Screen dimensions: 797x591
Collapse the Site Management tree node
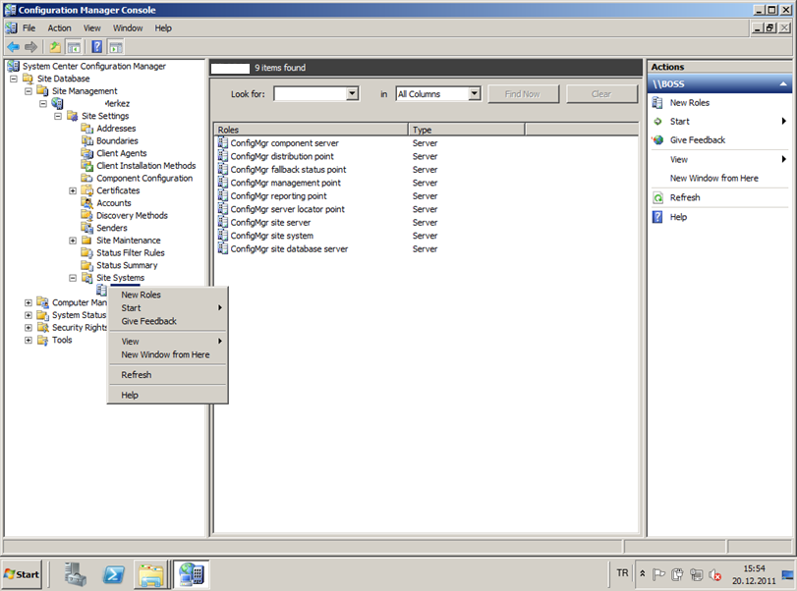point(28,91)
